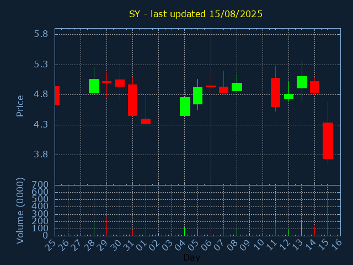The height and width of the screenshot is (265, 353).
Task: Click the red volume bar for day 01
Action: pyautogui.click(x=146, y=231)
